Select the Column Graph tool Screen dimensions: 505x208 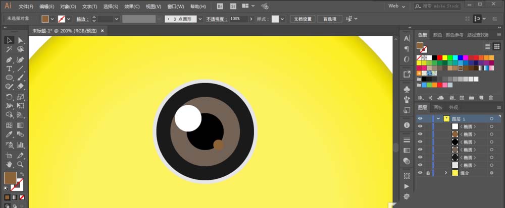[x=21, y=145]
